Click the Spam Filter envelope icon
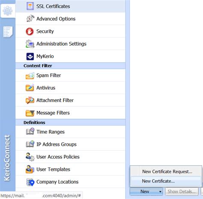The width and height of the screenshot is (203, 199). coord(30,76)
